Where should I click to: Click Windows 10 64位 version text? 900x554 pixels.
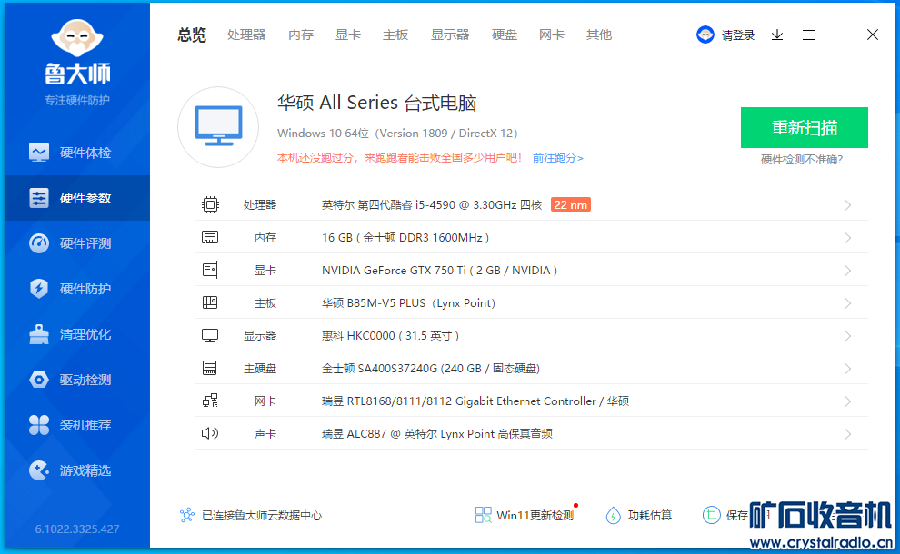[397, 134]
